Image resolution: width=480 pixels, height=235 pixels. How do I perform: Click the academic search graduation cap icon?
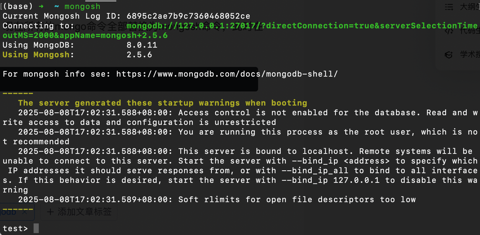tap(449, 55)
